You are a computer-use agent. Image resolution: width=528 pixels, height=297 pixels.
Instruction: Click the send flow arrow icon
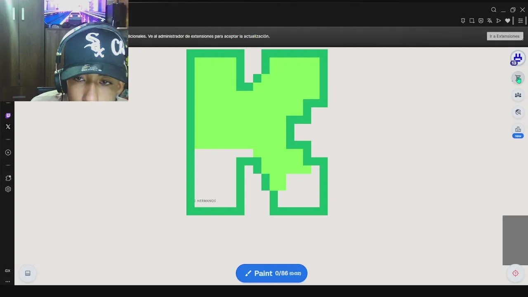coord(499,21)
